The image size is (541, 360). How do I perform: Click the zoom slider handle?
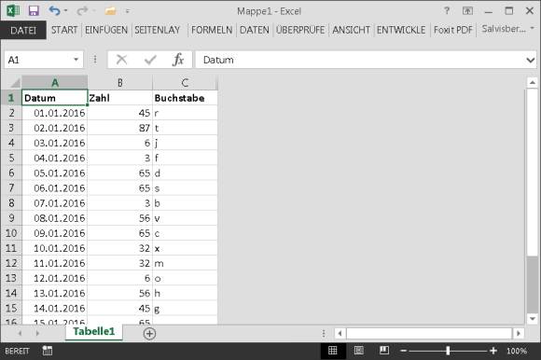[x=448, y=351]
